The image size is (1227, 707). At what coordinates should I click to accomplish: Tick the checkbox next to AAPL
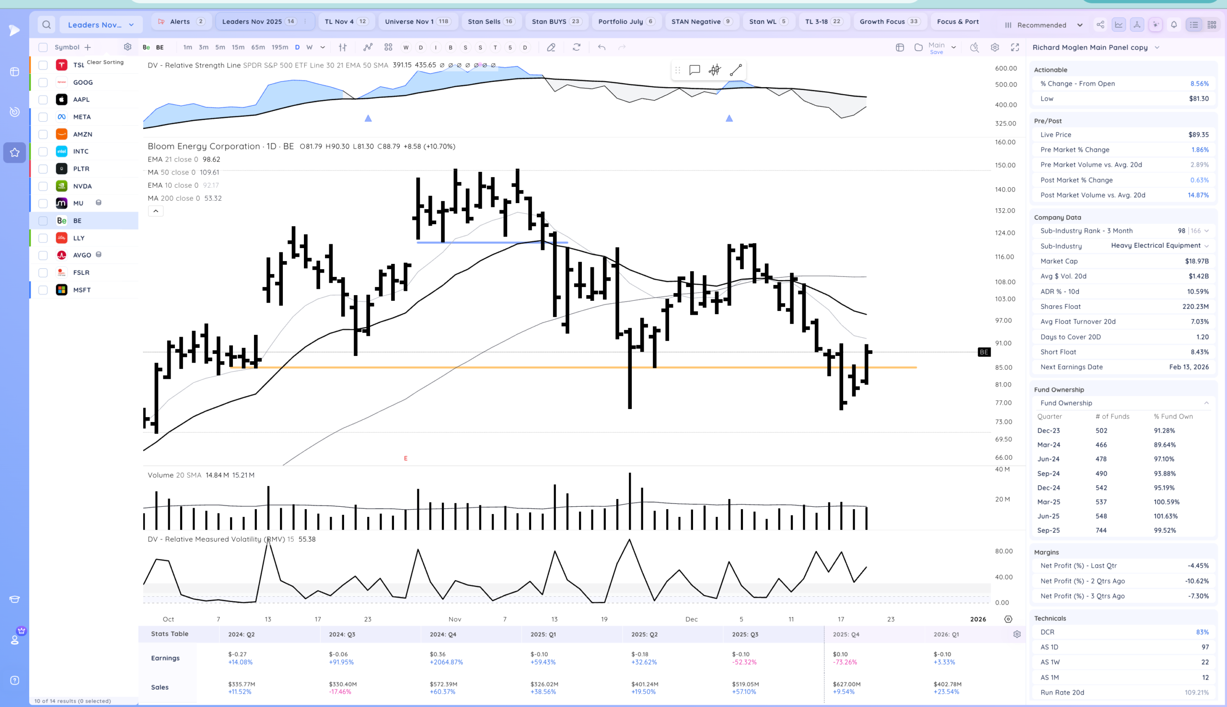43,100
